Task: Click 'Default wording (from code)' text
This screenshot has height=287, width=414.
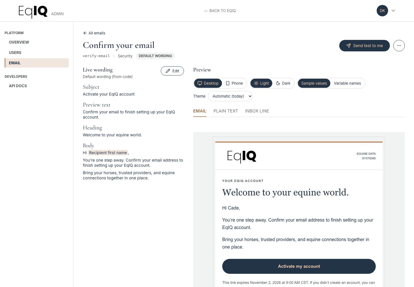Action: click(x=108, y=77)
